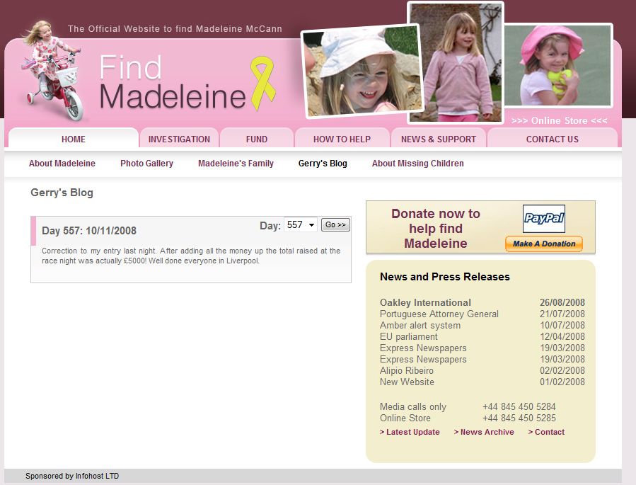The height and width of the screenshot is (485, 636).
Task: Open the Photo Gallery page
Action: [x=146, y=164]
